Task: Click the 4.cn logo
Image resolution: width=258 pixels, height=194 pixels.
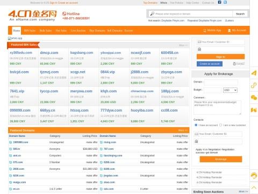Action: 32,16
